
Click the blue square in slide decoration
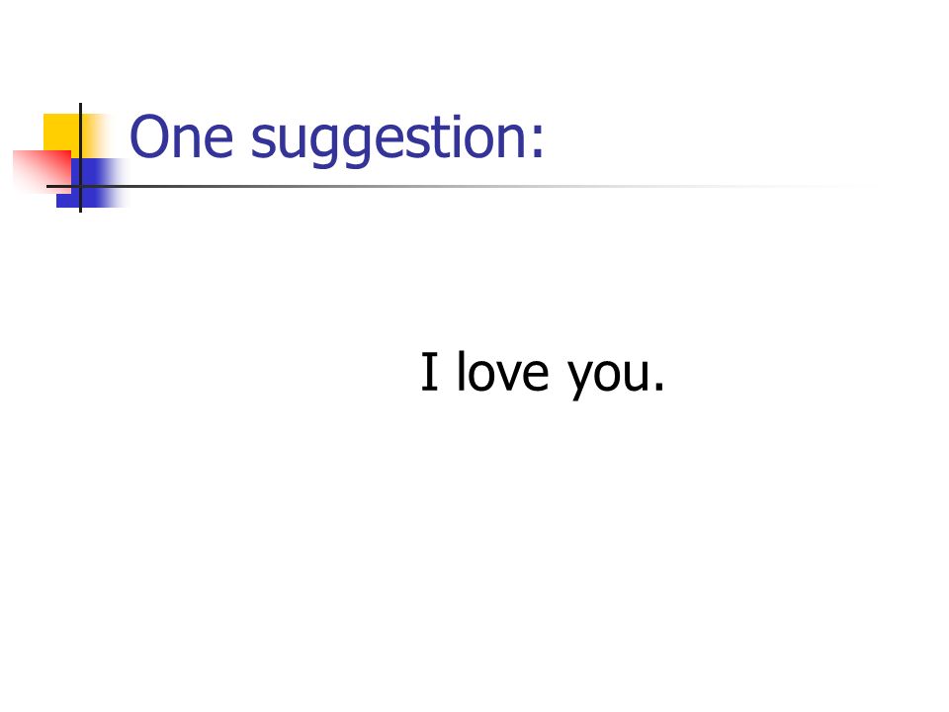(91, 183)
